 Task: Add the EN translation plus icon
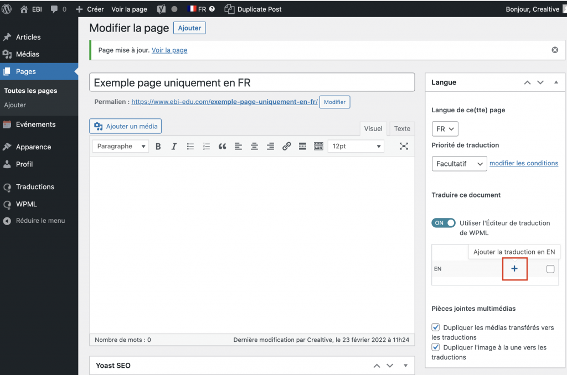tap(514, 268)
